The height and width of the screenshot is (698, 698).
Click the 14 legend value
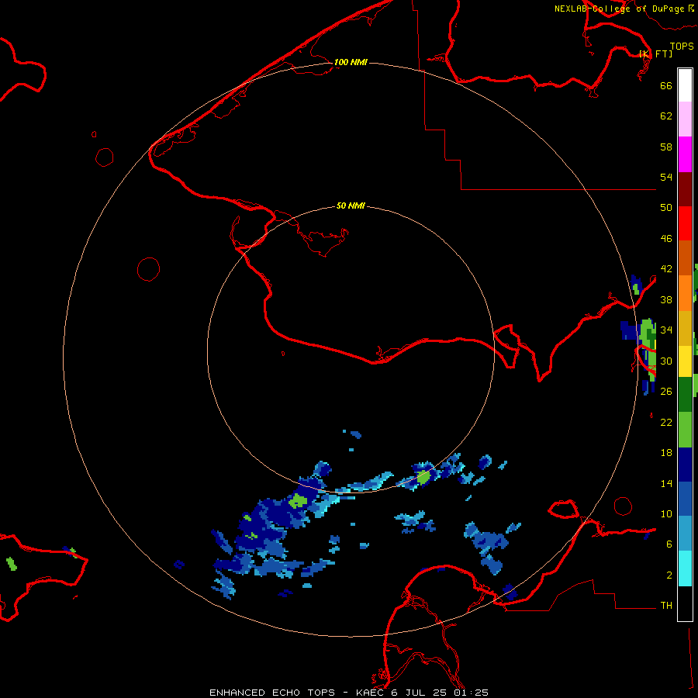point(666,483)
